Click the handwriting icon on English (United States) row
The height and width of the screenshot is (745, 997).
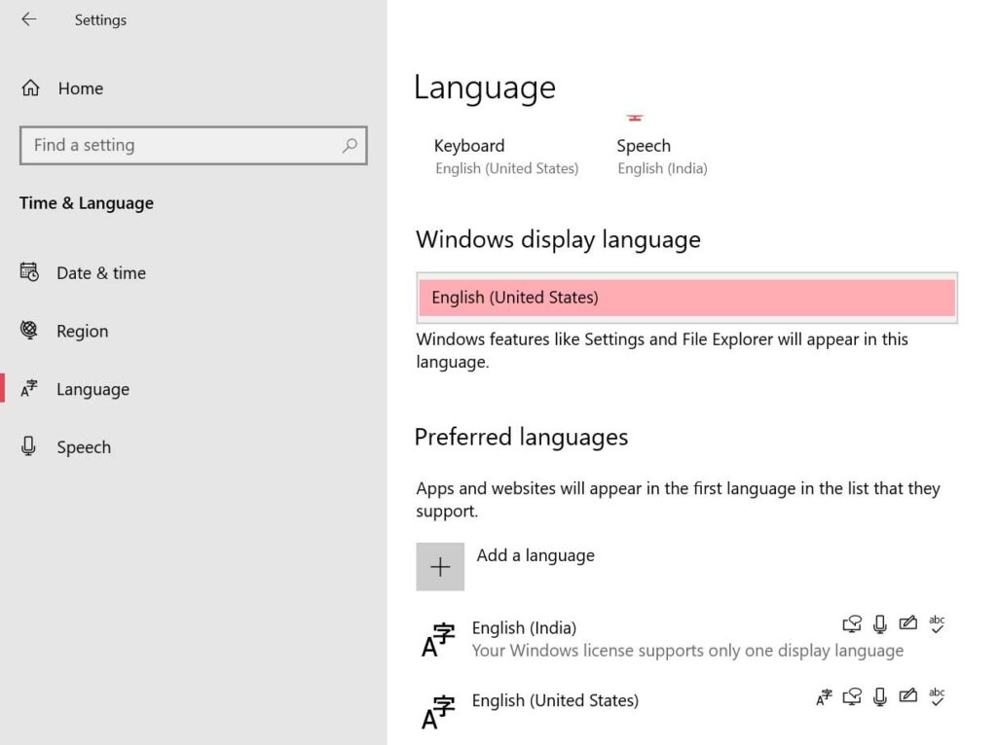908,696
